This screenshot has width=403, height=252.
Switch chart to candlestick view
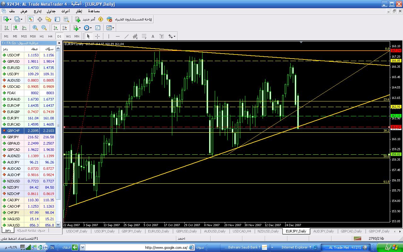15,28
